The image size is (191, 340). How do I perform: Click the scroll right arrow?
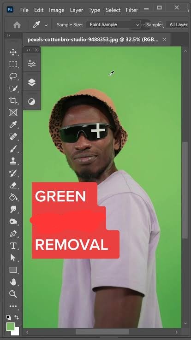[176, 332]
